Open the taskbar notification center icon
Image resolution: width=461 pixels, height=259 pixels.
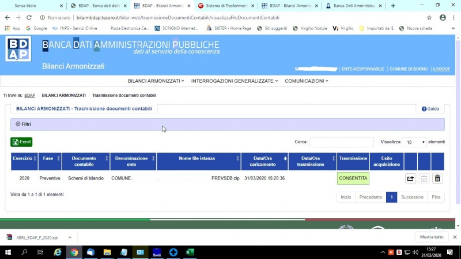[x=450, y=252]
